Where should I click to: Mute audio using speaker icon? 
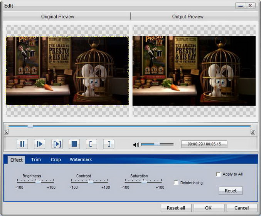[136, 145]
